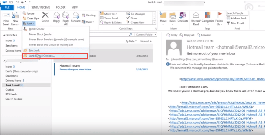Open the By Date arrangement dropdown

click(x=131, y=41)
